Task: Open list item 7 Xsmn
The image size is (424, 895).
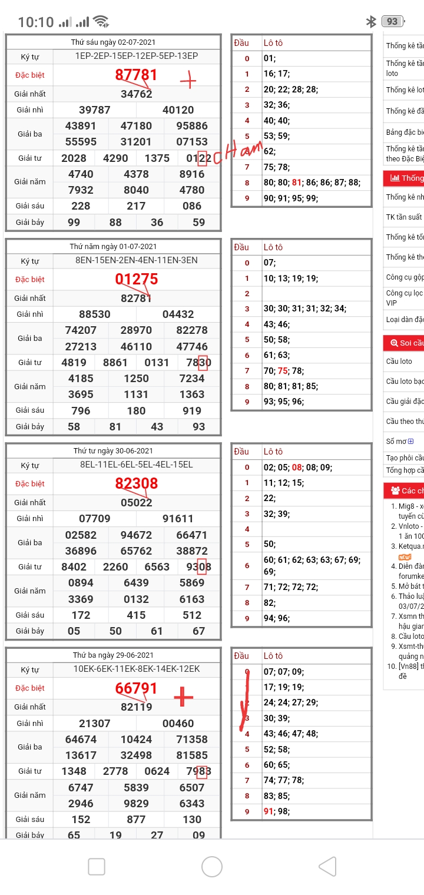Action: click(x=411, y=621)
